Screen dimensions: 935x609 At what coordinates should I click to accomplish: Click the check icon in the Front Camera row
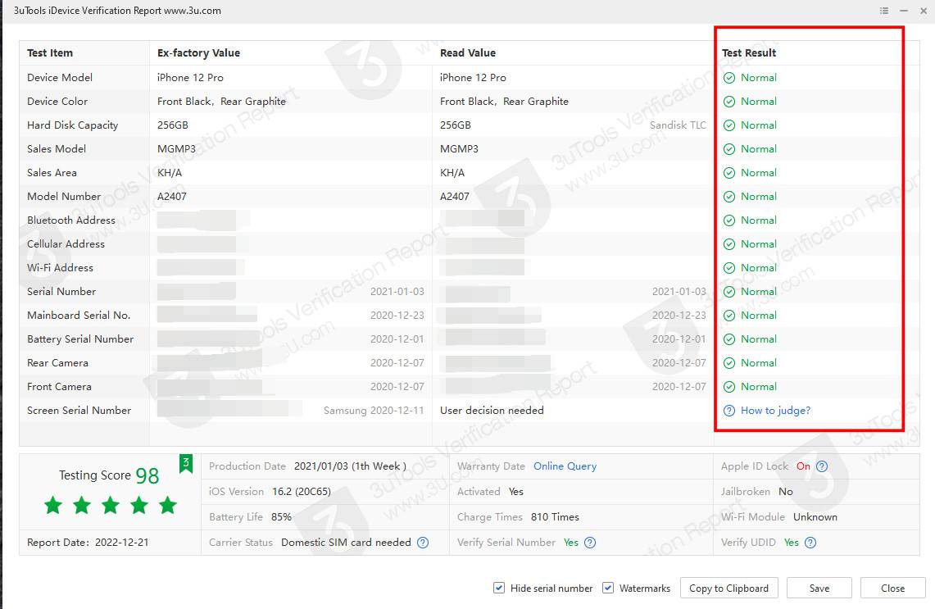728,387
